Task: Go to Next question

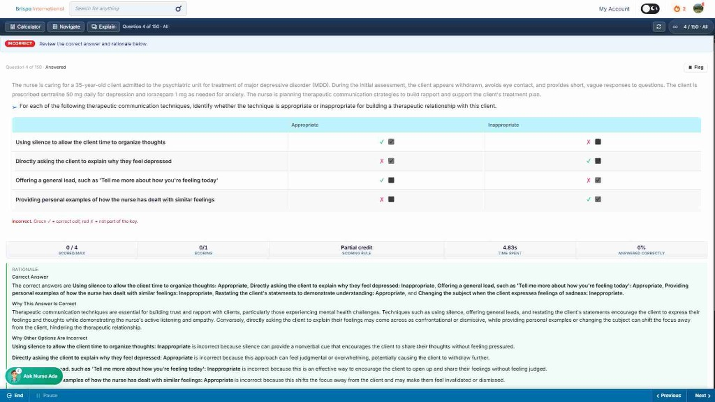Action: coord(702,395)
